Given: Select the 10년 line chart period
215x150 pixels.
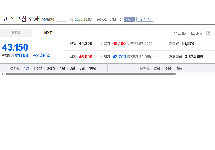Looking at the screenshot, I should (x=93, y=68).
